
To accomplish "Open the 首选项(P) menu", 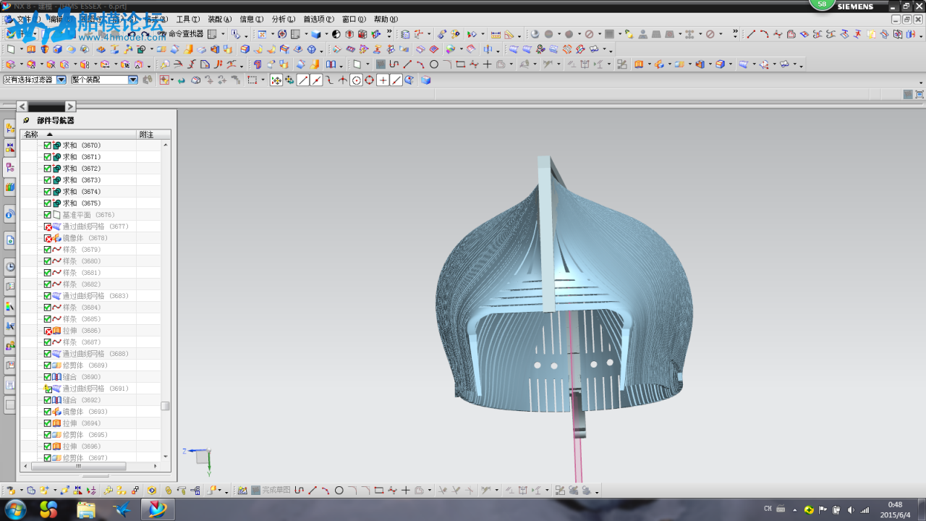I will [x=318, y=20].
